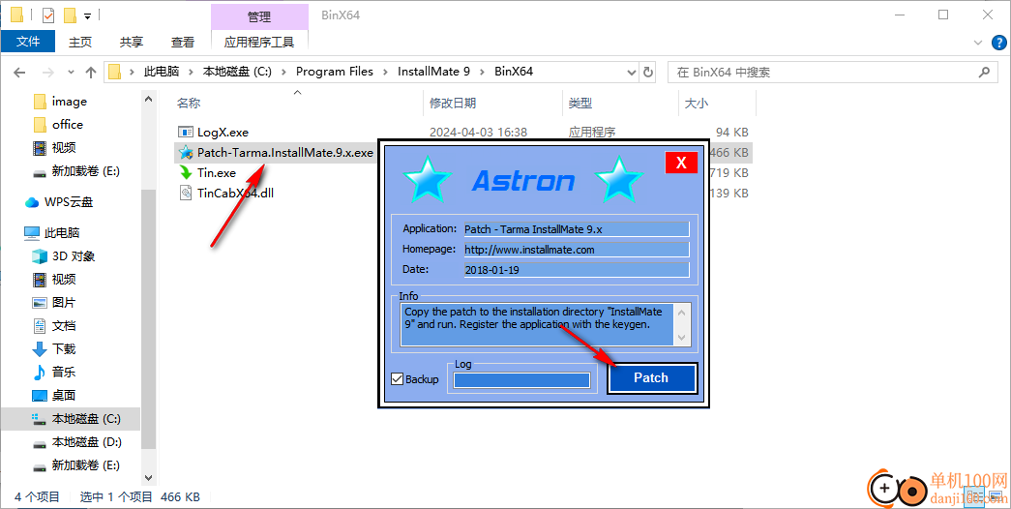This screenshot has width=1011, height=509.
Task: Select 本地磁盘 (D:) in navigation pane
Action: [x=86, y=442]
